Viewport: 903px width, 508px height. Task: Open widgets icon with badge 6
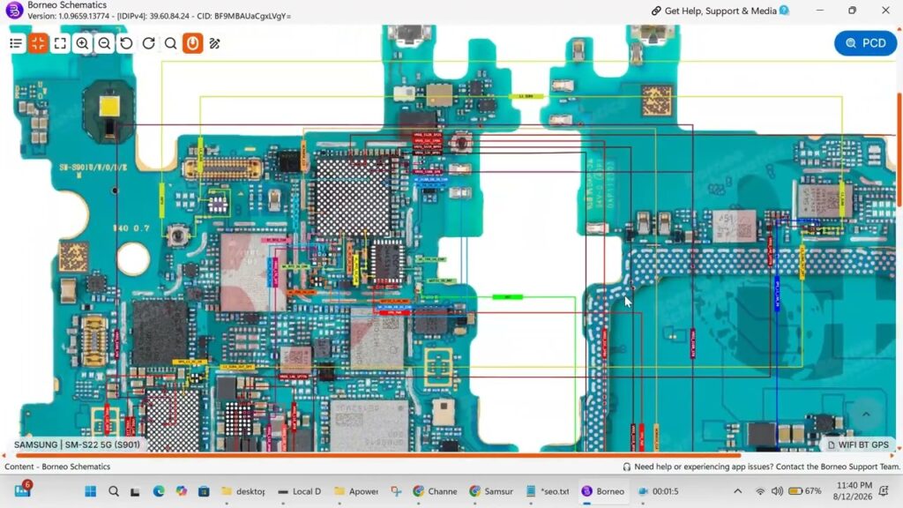(x=22, y=489)
